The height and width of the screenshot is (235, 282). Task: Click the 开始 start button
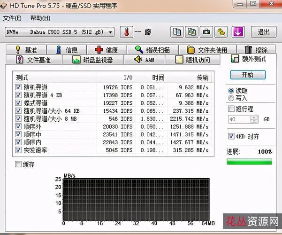pos(248,75)
